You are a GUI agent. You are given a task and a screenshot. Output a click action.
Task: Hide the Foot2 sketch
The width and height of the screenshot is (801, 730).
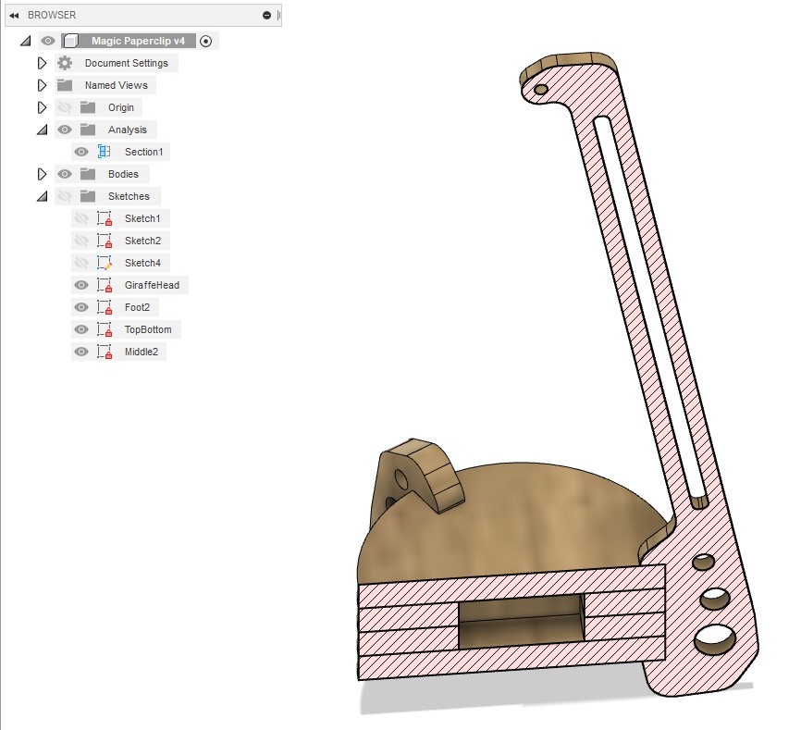[80, 306]
